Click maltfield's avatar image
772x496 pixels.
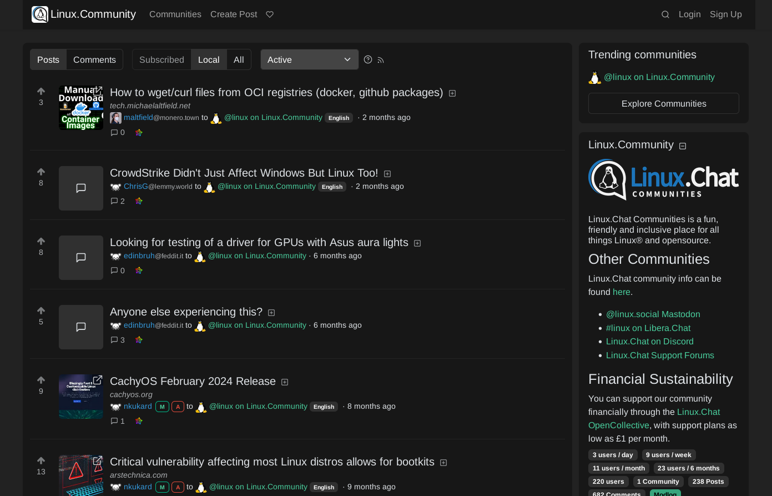pos(115,118)
